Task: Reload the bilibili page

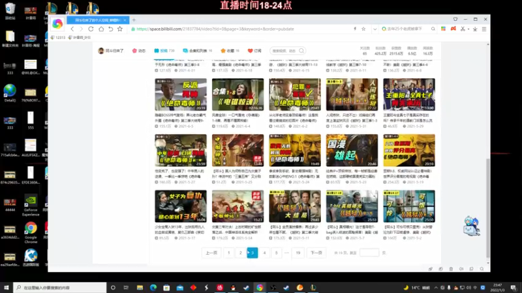Action: [x=91, y=29]
